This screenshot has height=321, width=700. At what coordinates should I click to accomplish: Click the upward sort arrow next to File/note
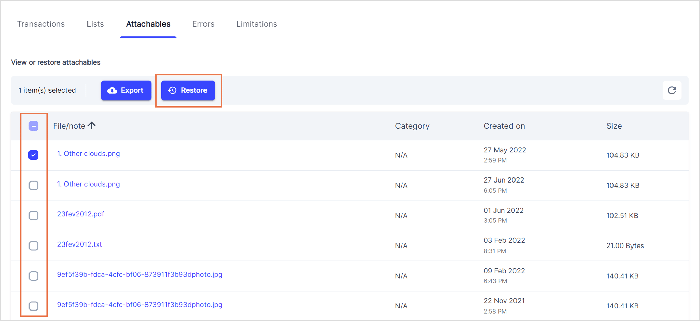click(92, 125)
